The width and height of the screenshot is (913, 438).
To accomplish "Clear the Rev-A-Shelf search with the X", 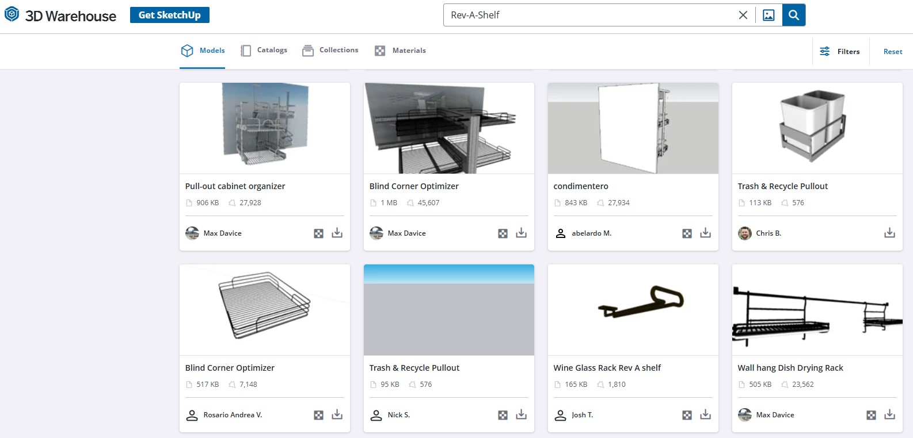I will click(743, 15).
